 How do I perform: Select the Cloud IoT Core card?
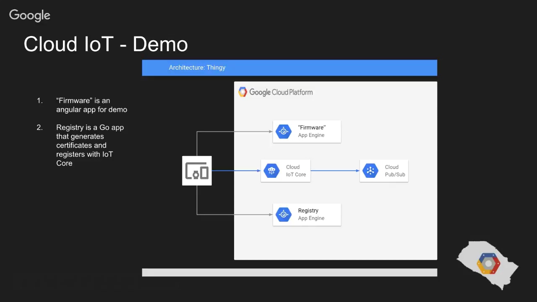(286, 171)
